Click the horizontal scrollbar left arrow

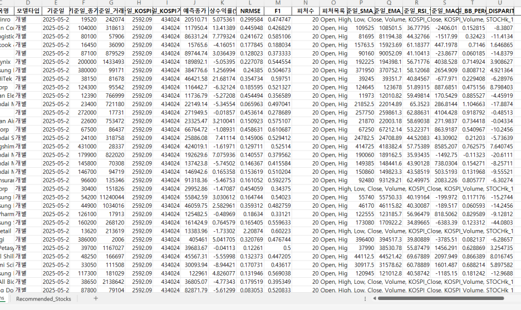[374, 298]
